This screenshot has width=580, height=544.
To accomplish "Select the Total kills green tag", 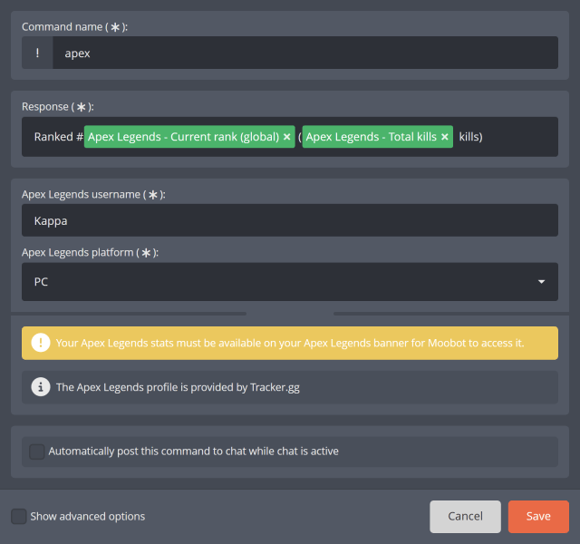I will tap(377, 137).
